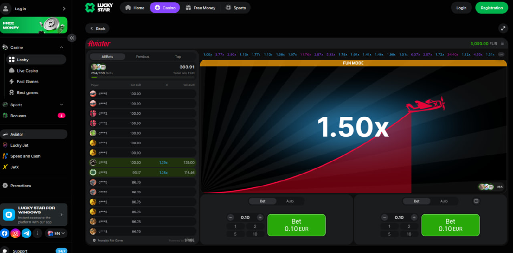Open the Instagram social icon
The width and height of the screenshot is (513, 253).
click(x=15, y=233)
